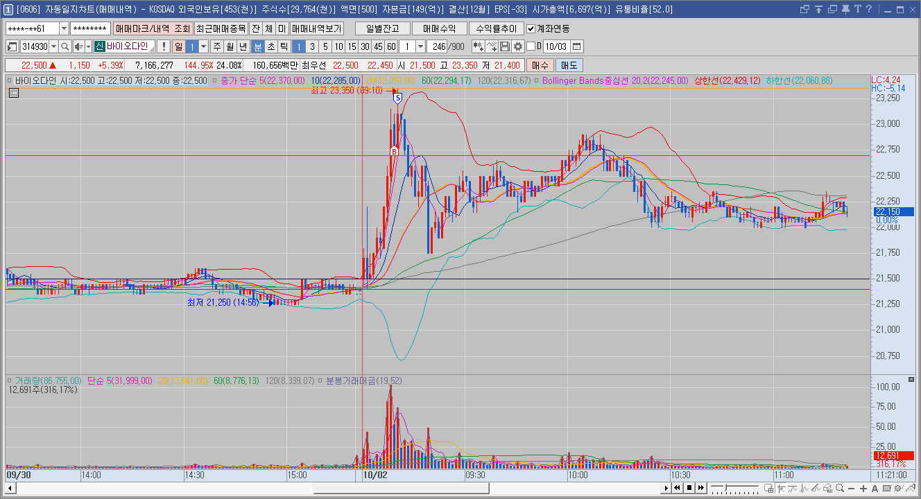Click the horizontal chart scrollbar thumb
The height and width of the screenshot is (499, 921).
click(x=401, y=488)
